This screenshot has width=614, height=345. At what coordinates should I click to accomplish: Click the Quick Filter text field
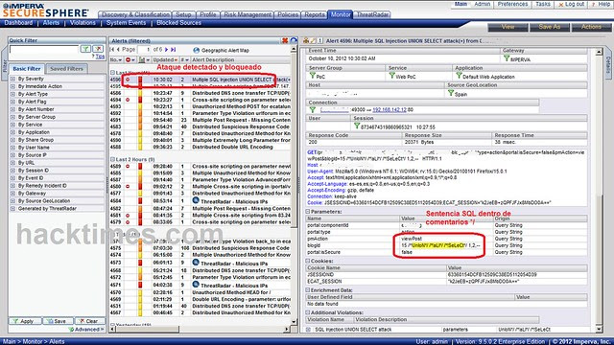point(44,49)
